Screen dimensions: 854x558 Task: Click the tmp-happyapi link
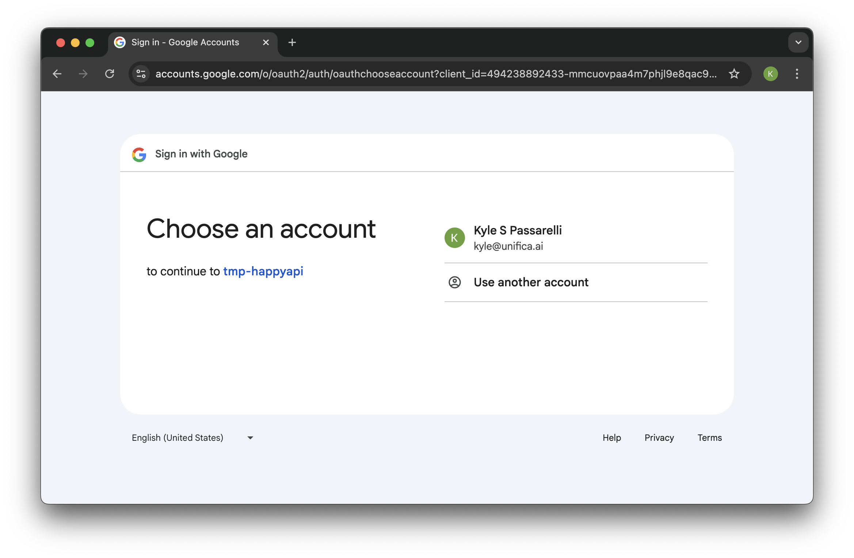click(263, 271)
